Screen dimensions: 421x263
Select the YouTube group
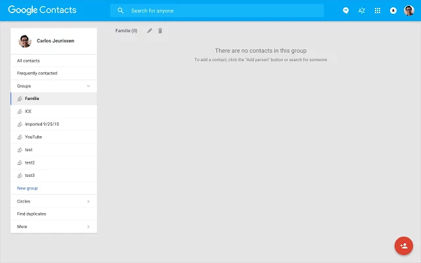click(33, 137)
